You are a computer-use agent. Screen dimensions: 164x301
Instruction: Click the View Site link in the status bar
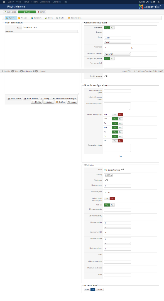pos(6,71)
